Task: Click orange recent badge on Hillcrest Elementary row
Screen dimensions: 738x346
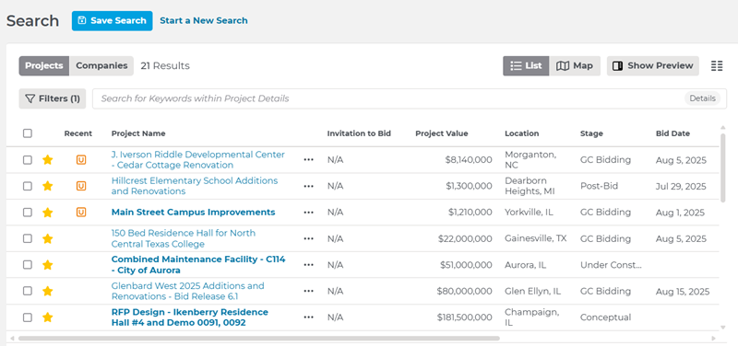Action: click(81, 187)
